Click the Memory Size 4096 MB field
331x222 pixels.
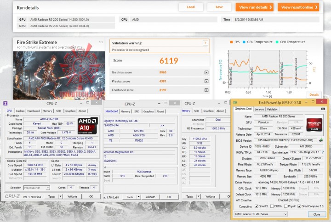[x=266, y=176]
